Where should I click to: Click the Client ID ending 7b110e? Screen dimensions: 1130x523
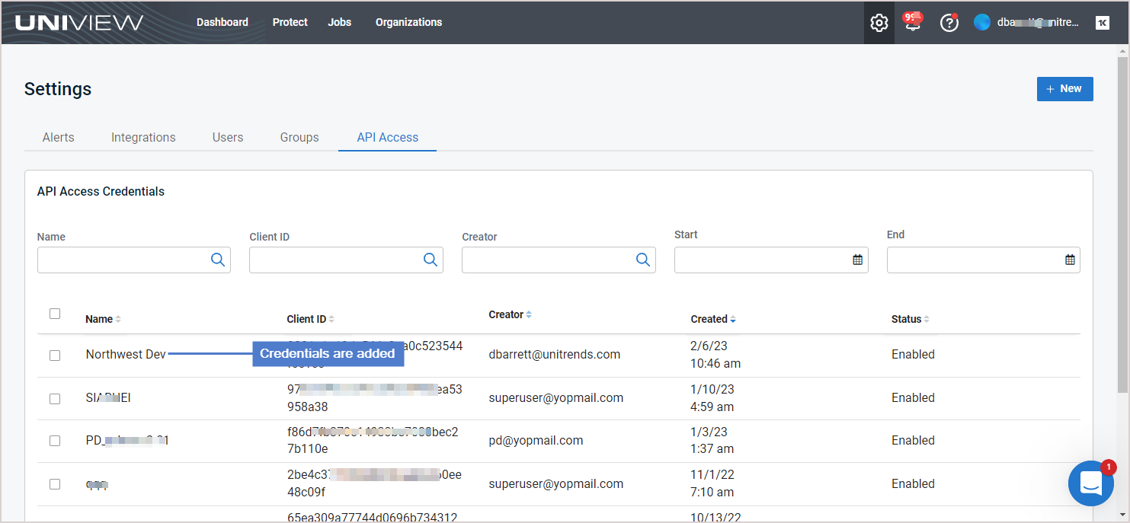[373, 440]
